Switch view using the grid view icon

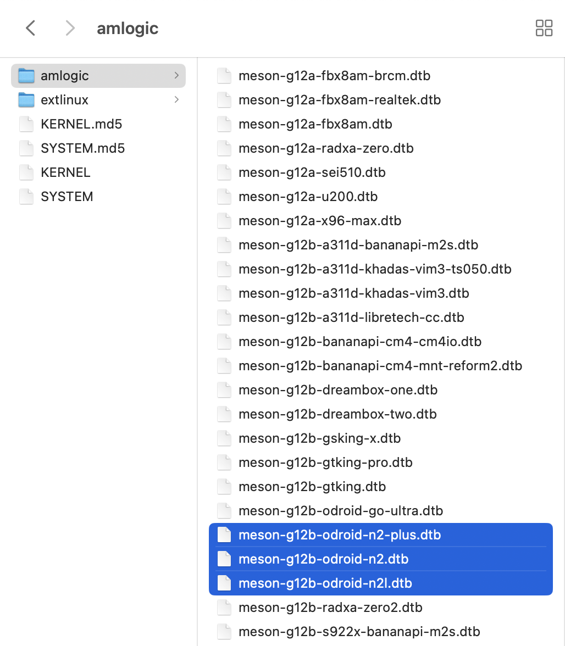click(544, 28)
